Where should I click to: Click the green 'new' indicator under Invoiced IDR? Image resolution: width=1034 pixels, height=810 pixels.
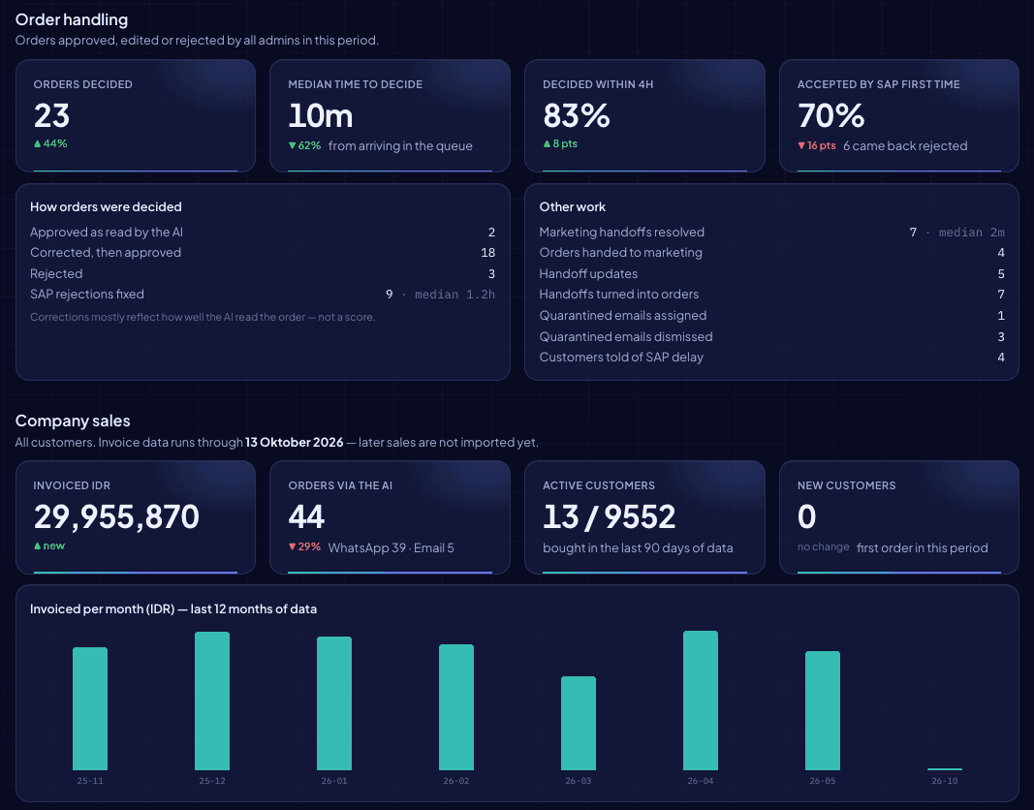pyautogui.click(x=49, y=545)
